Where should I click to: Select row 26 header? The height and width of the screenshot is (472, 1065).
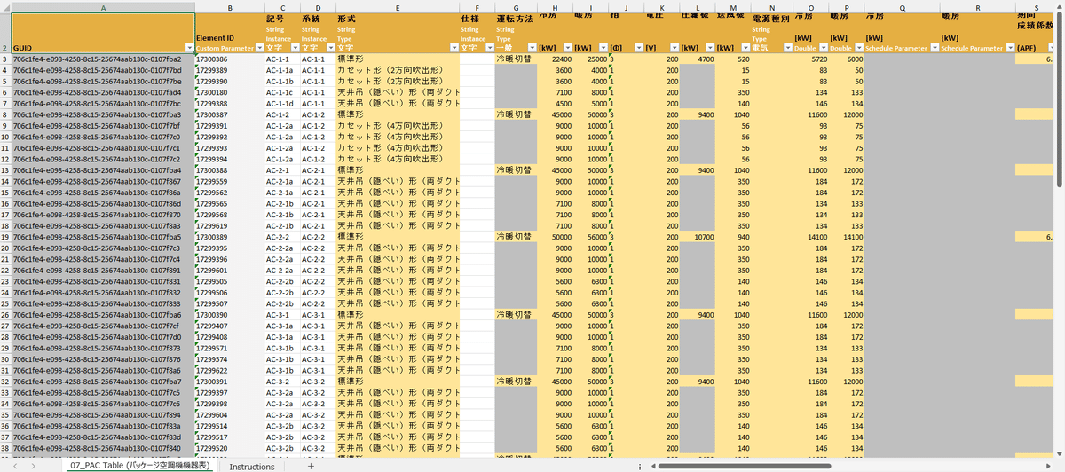click(6, 315)
